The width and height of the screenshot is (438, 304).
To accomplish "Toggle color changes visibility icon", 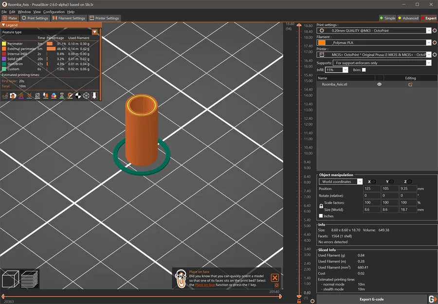I will 54,96.
